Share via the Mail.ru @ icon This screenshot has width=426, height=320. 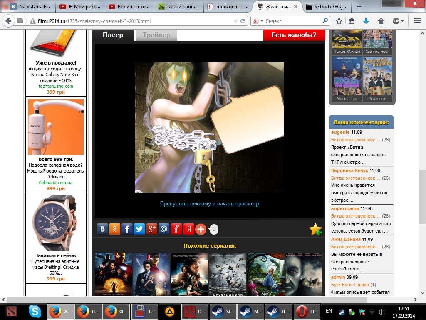tap(164, 229)
